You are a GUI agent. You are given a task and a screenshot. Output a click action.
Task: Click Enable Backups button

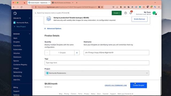pyautogui.click(x=139, y=19)
